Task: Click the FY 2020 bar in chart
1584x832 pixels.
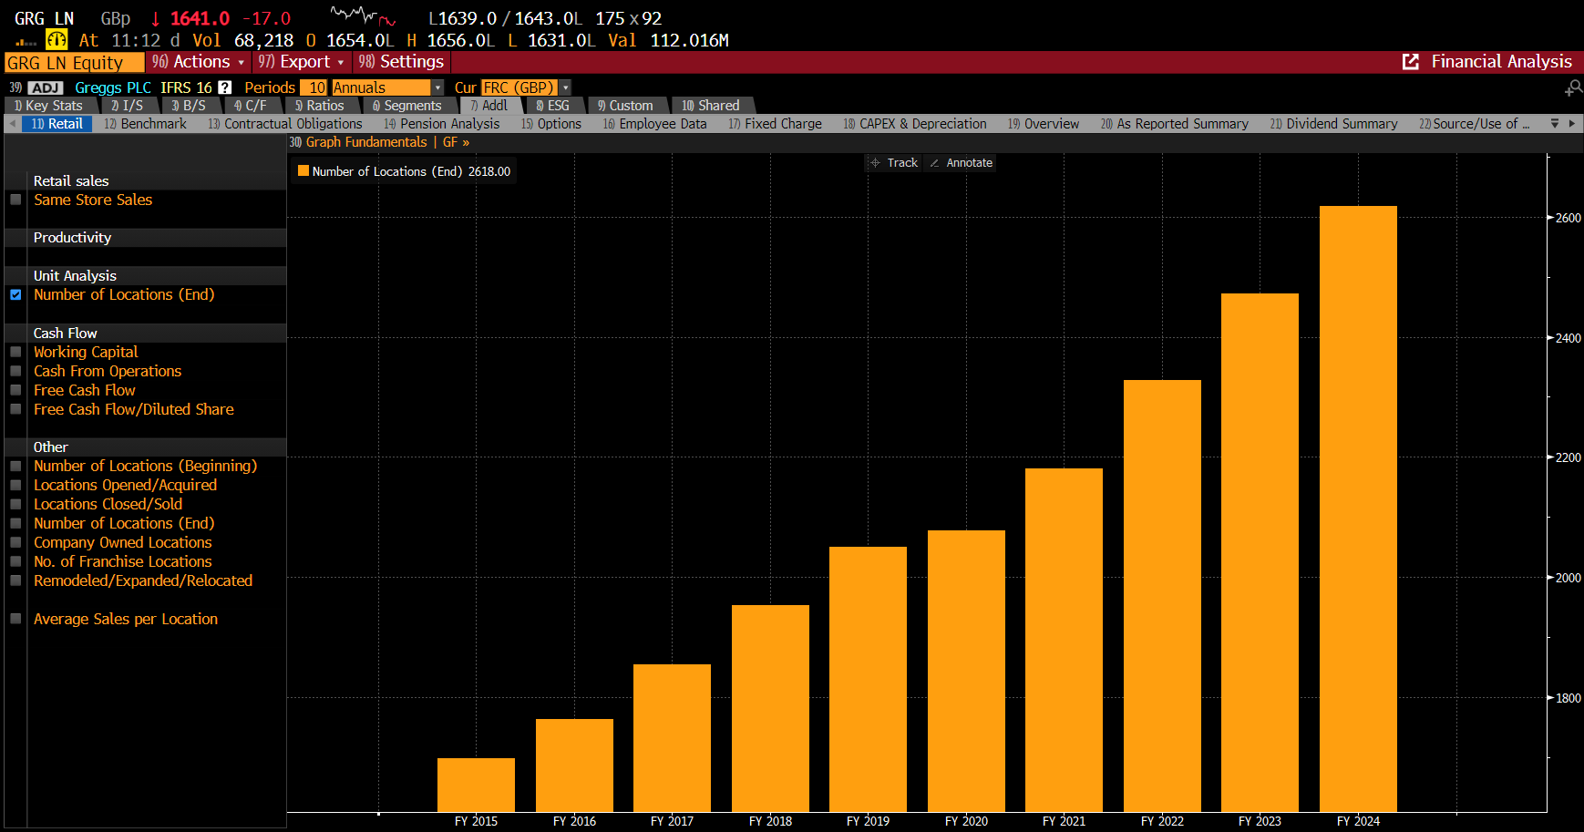Action: tap(966, 671)
